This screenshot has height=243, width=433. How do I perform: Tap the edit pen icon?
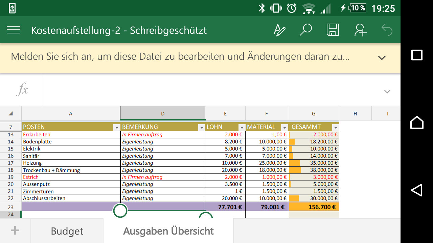[279, 30]
